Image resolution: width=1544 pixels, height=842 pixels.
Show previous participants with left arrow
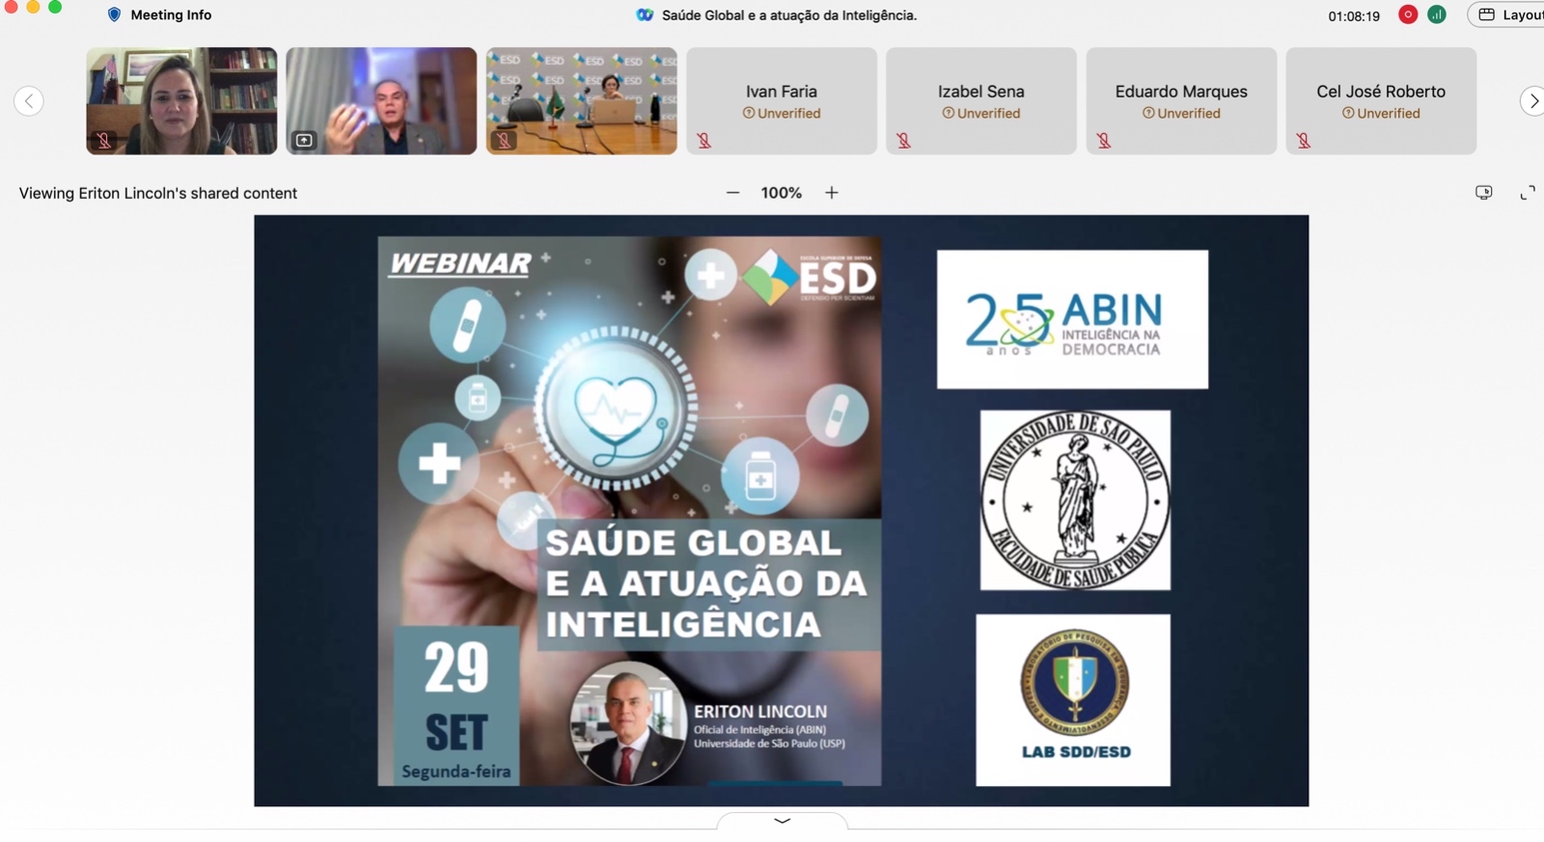(x=29, y=101)
